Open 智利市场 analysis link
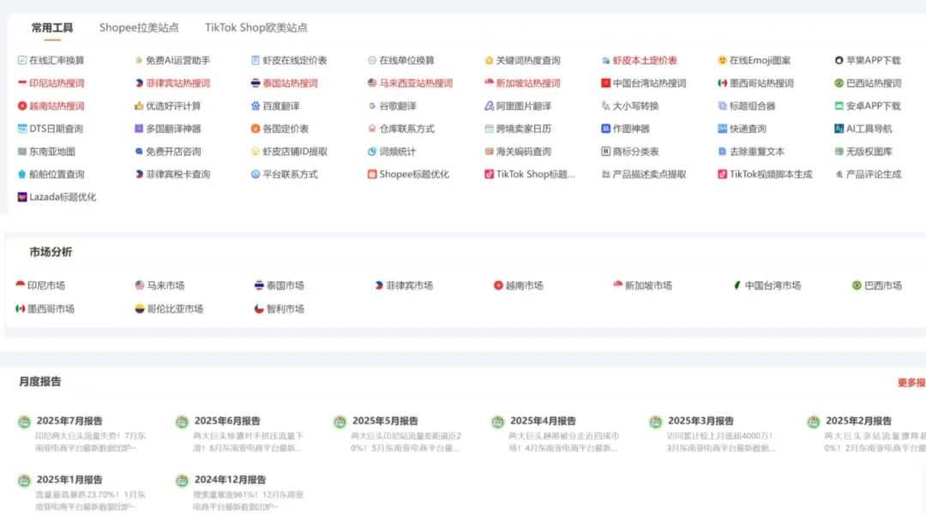Screen dimensions: 926x514 point(286,309)
